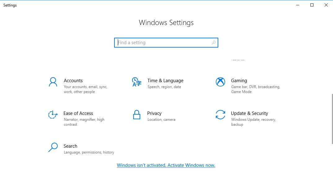This screenshot has height=173, width=333.
Task: Click 'Location, camera' description
Action: pyautogui.click(x=162, y=120)
